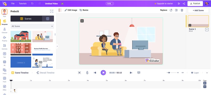Viewport: 211px width, 95px height.
Task: Open the Character sidebar section
Action: tap(4, 30)
